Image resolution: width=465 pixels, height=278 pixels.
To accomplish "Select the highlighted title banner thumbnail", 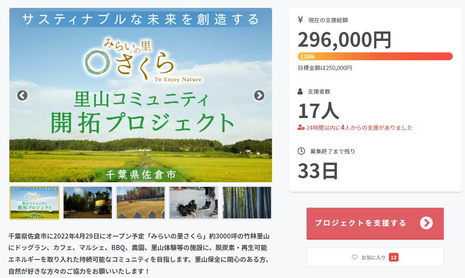I will click(34, 203).
